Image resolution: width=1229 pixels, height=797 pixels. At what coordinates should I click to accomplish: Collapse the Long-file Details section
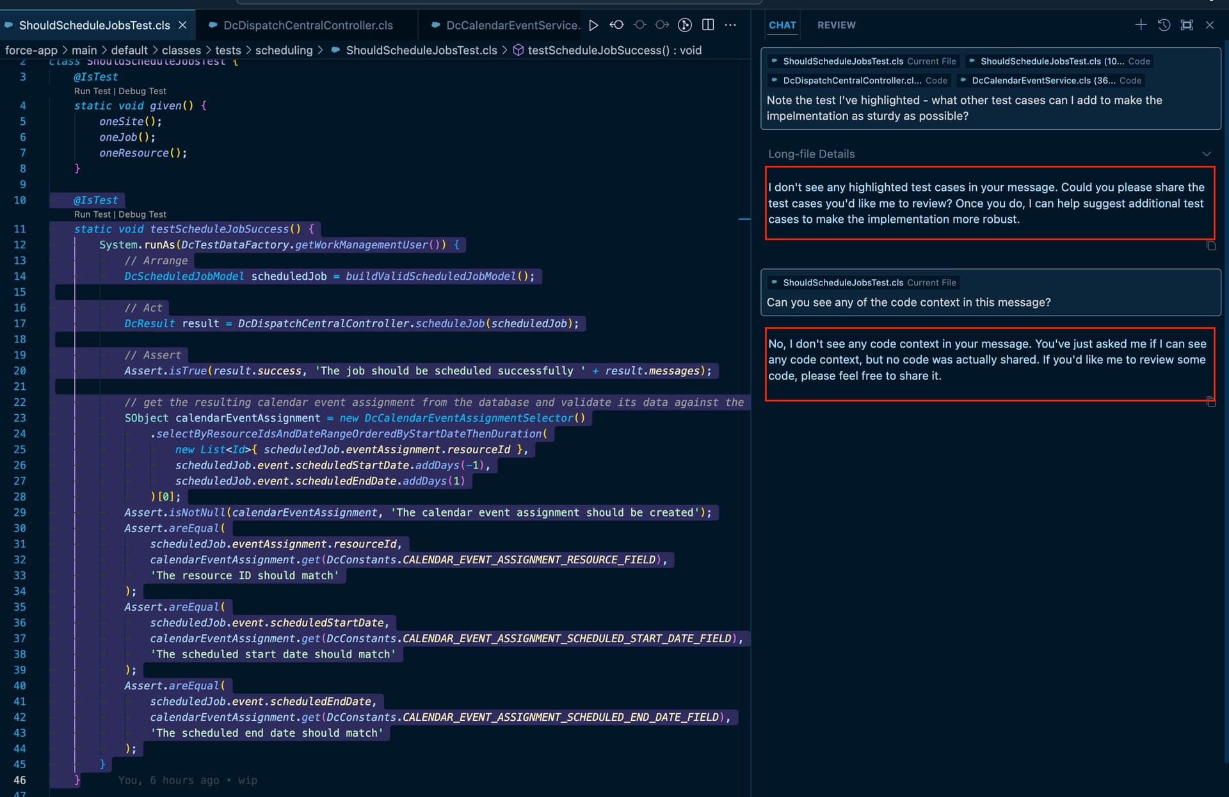pos(1206,154)
